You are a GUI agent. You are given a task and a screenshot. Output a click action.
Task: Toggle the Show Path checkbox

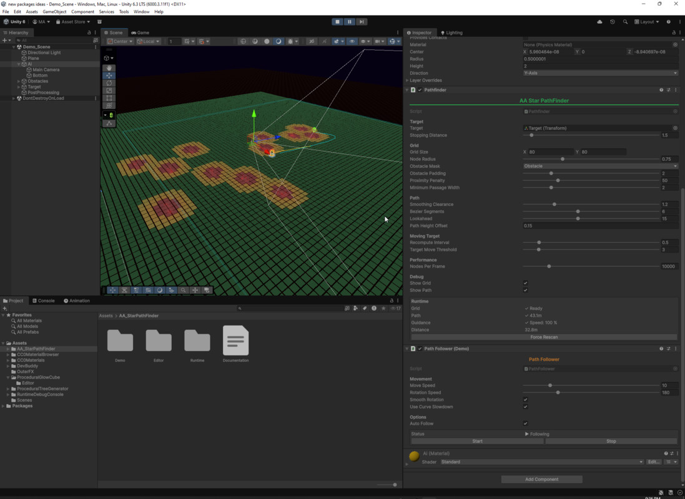526,290
